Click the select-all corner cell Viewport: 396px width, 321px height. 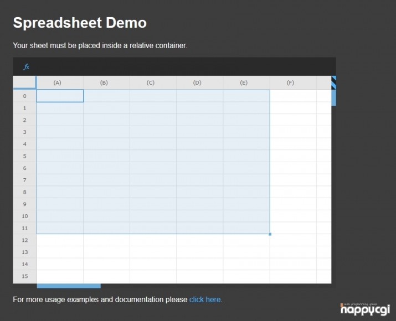(x=24, y=82)
